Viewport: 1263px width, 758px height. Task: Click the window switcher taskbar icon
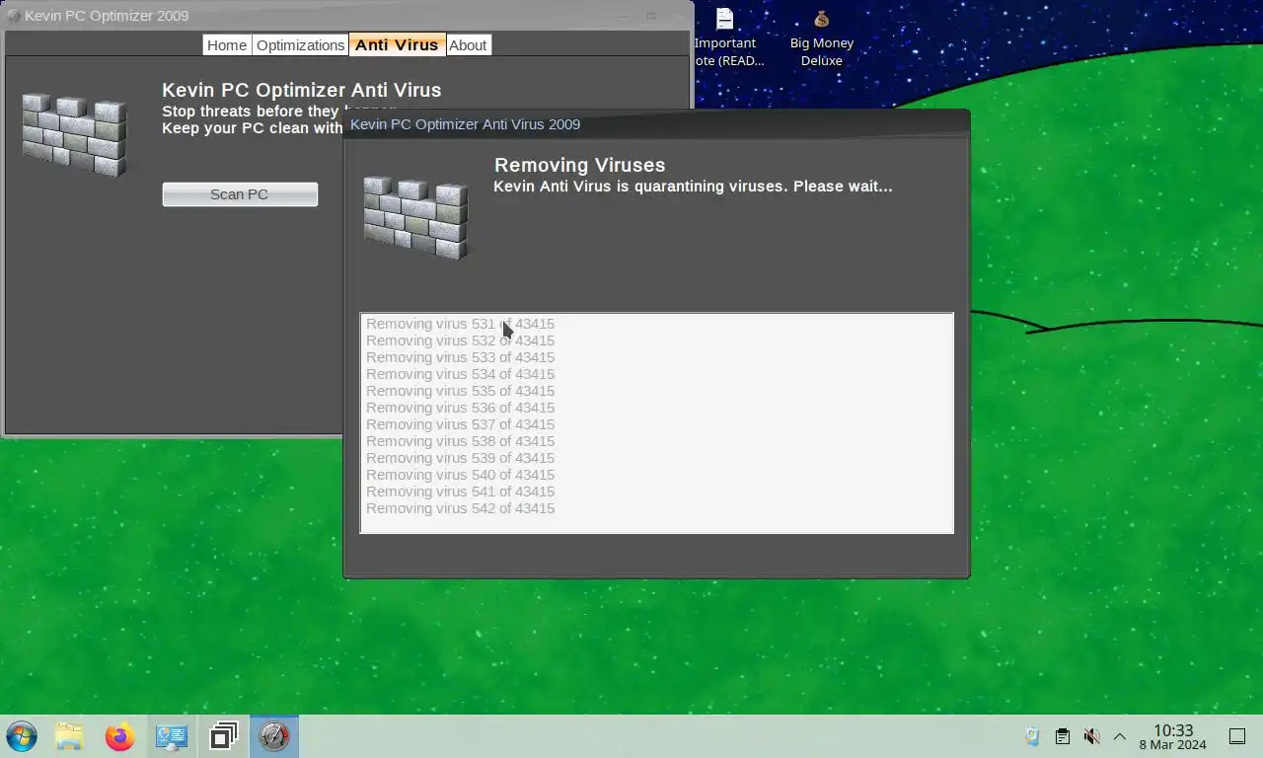(x=224, y=736)
